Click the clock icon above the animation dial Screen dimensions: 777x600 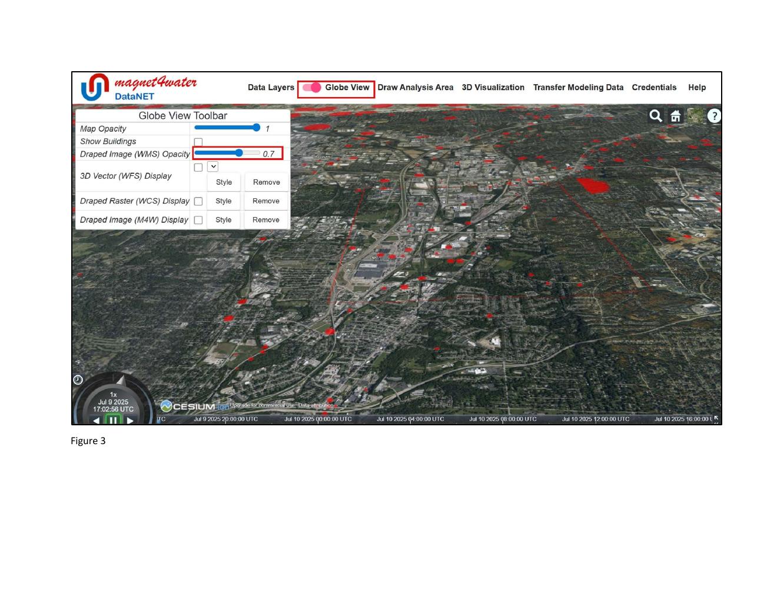click(78, 380)
